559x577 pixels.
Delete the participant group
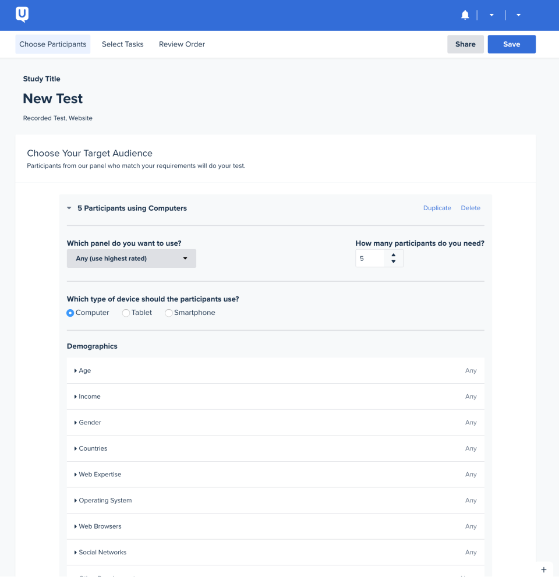click(x=470, y=208)
